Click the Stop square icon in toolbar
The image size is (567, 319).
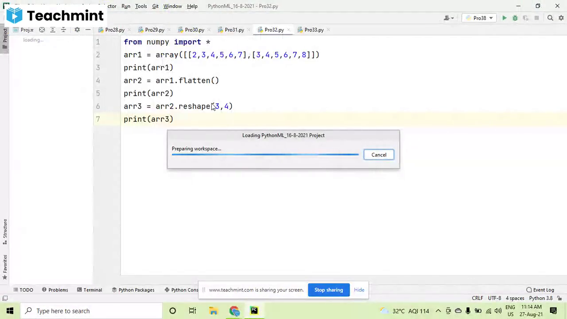tap(536, 18)
